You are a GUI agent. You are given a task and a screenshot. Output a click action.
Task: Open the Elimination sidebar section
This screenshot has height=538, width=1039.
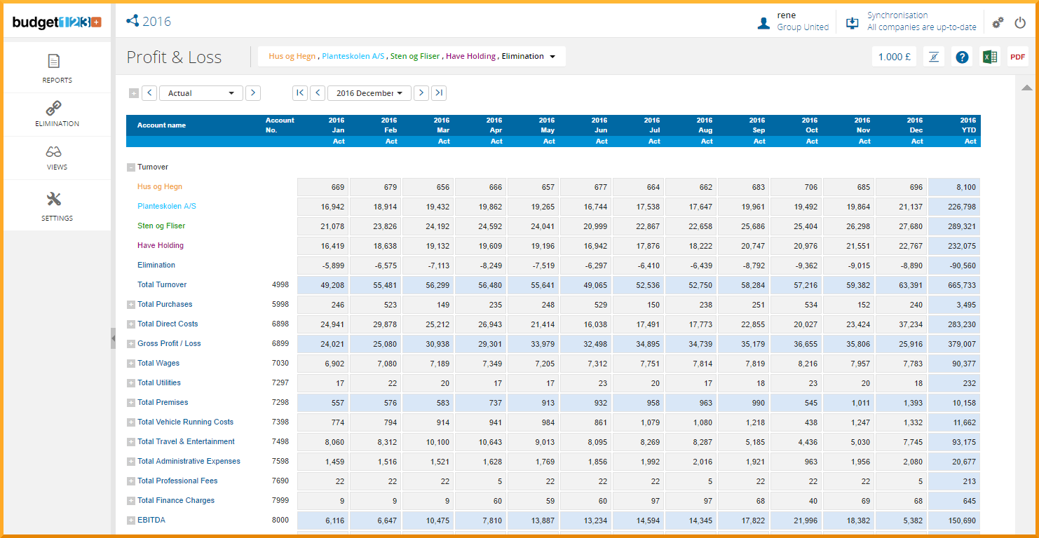coord(57,114)
